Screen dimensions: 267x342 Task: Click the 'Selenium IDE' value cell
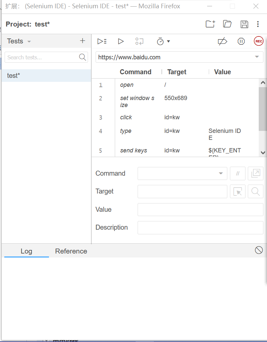coord(225,134)
